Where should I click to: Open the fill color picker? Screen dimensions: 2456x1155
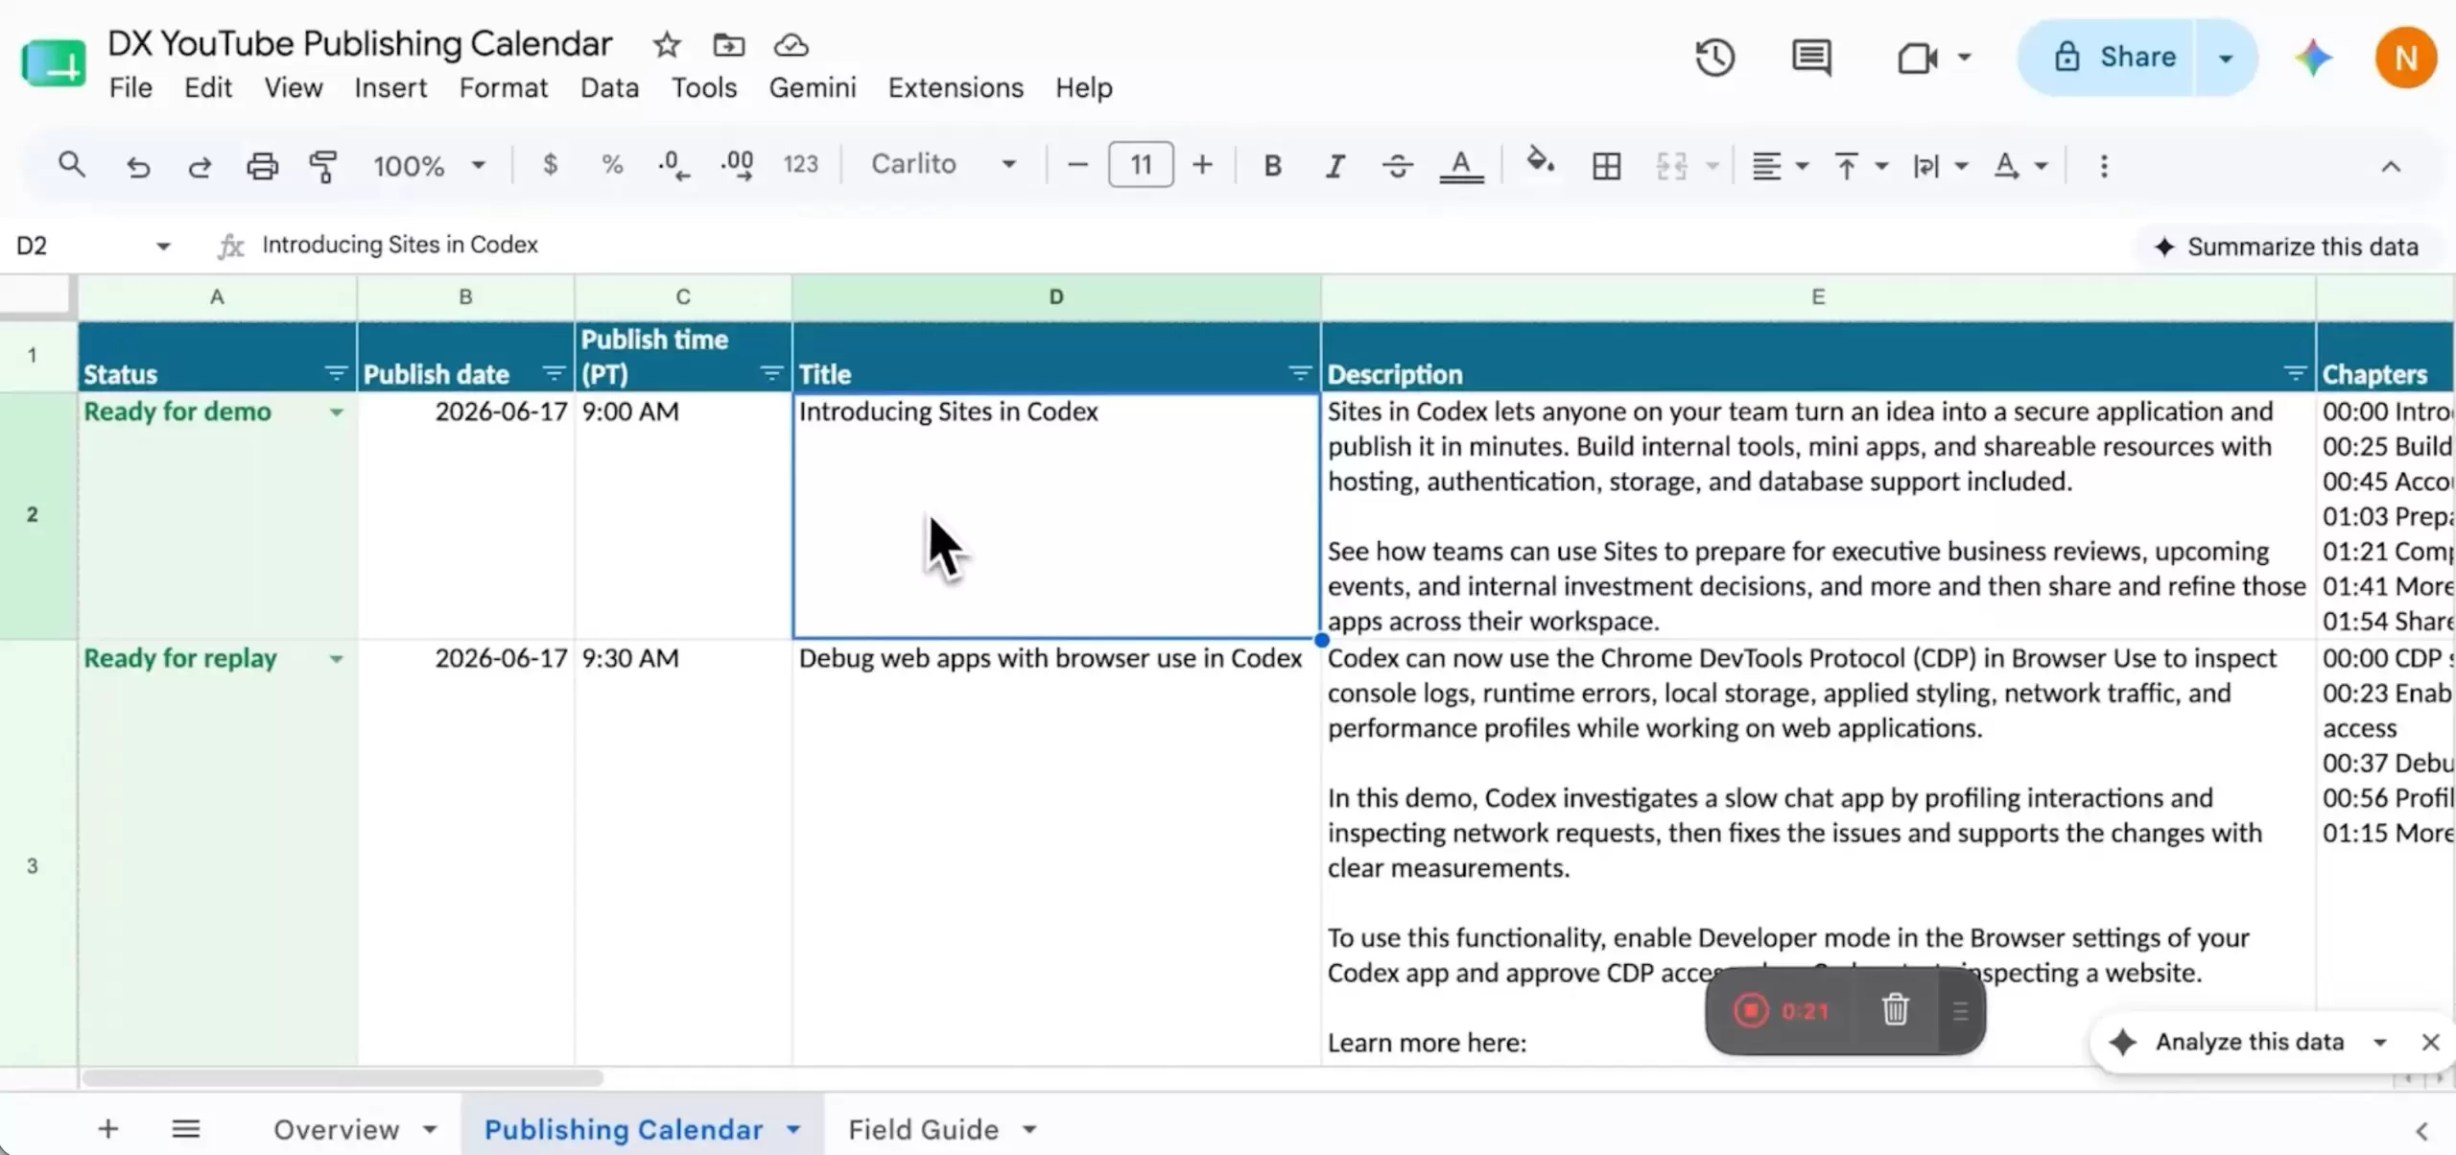pyautogui.click(x=1540, y=163)
